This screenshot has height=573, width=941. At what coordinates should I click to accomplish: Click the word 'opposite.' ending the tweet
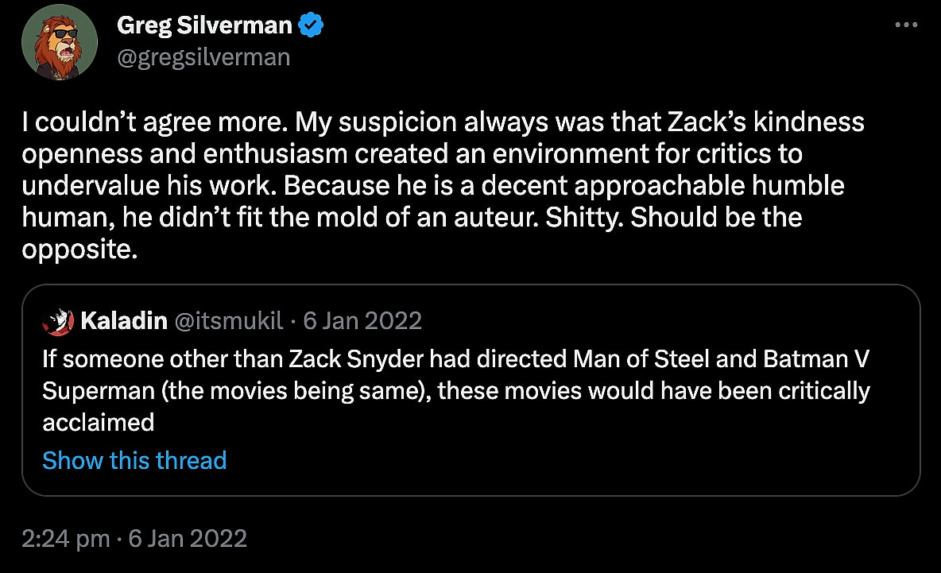click(79, 250)
